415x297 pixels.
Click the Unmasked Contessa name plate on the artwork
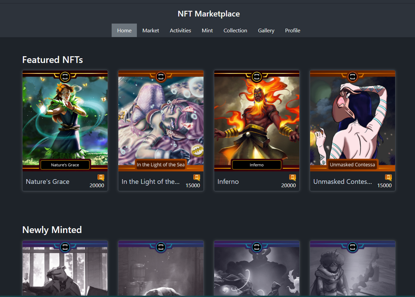(352, 165)
